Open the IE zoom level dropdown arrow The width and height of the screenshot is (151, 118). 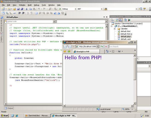click(x=132, y=109)
